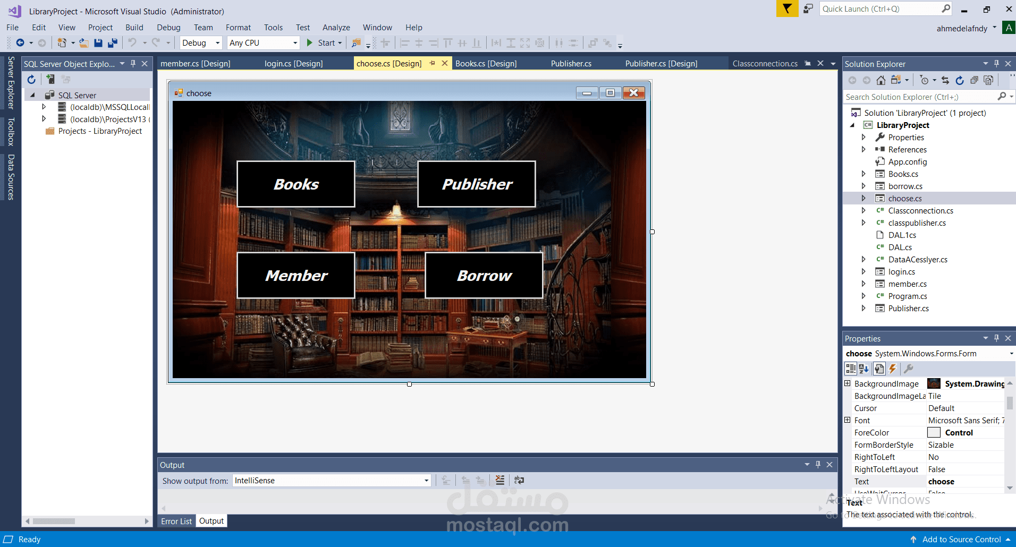
Task: Collapse the SQL Server node
Action: point(32,95)
